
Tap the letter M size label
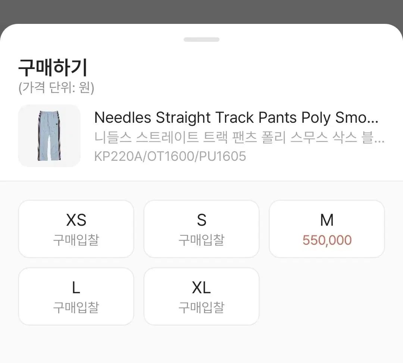[327, 220]
